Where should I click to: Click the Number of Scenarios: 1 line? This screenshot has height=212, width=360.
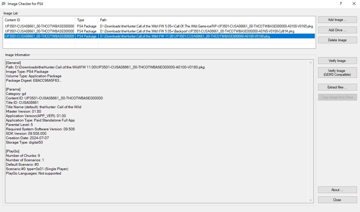tap(25, 160)
